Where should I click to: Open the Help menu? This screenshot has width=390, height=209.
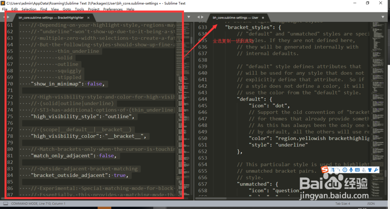(x=130, y=9)
